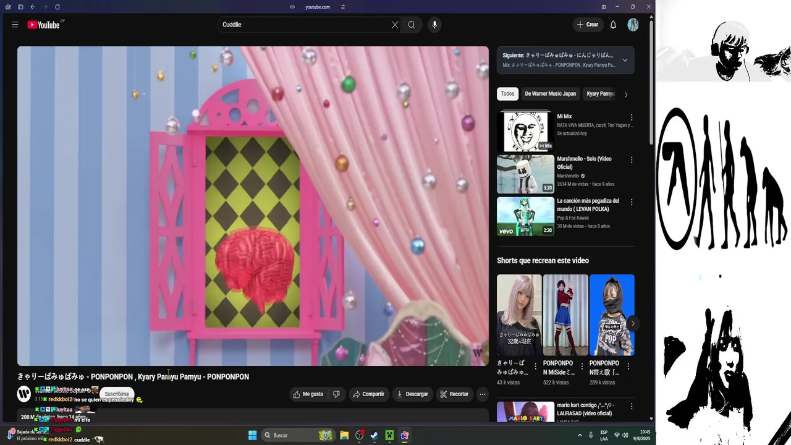This screenshot has height=445, width=791.
Task: Open the Short with 43 k vistas
Action: pos(519,315)
